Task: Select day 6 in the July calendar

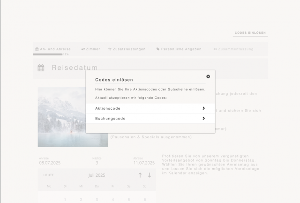Action: pos(145,200)
